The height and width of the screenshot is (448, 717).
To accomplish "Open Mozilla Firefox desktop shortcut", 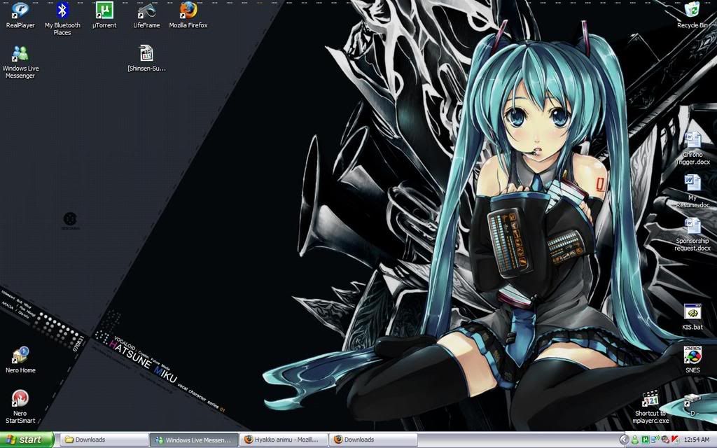I will pos(187,13).
